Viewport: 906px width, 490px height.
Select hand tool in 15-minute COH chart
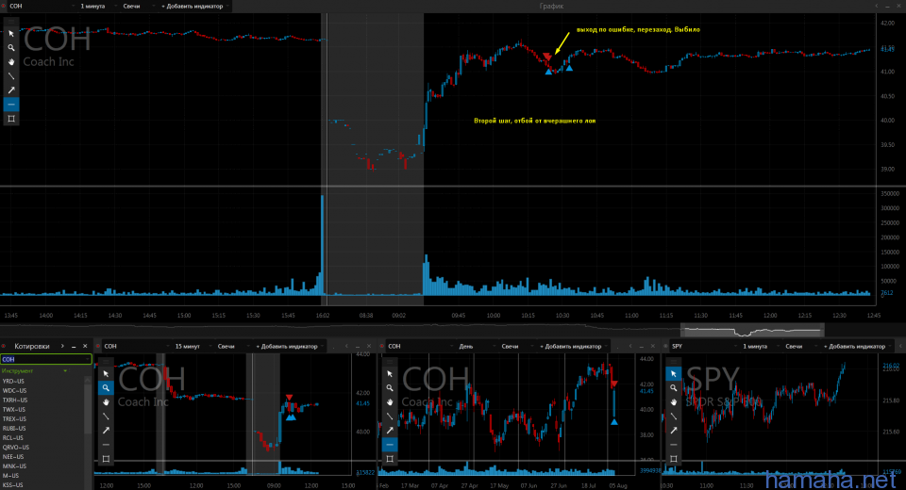[x=106, y=402]
